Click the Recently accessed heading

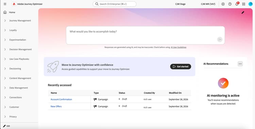coord(60,85)
